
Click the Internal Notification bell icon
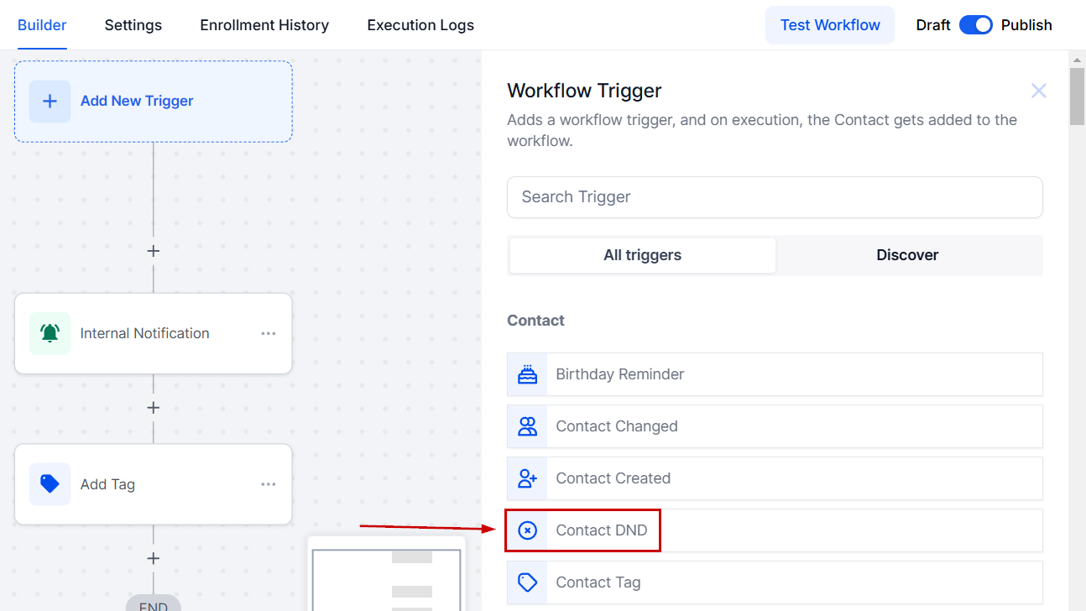pyautogui.click(x=50, y=333)
